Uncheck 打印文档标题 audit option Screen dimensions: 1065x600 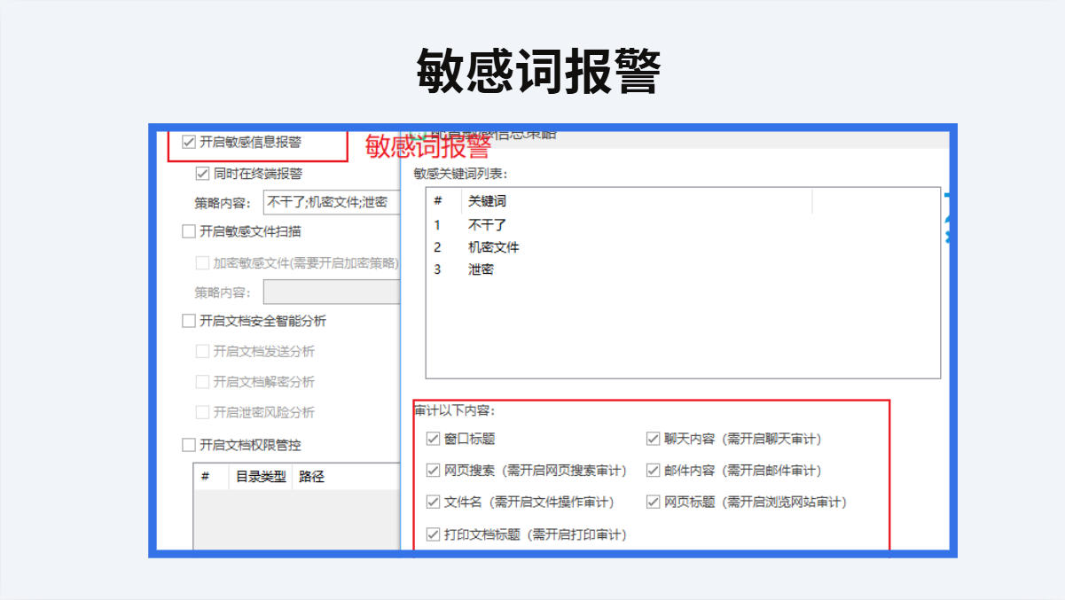coord(434,534)
